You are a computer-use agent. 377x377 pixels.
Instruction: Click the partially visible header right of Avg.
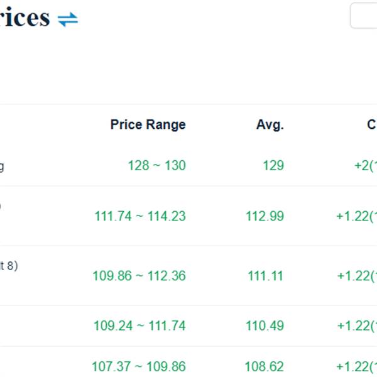click(x=371, y=124)
